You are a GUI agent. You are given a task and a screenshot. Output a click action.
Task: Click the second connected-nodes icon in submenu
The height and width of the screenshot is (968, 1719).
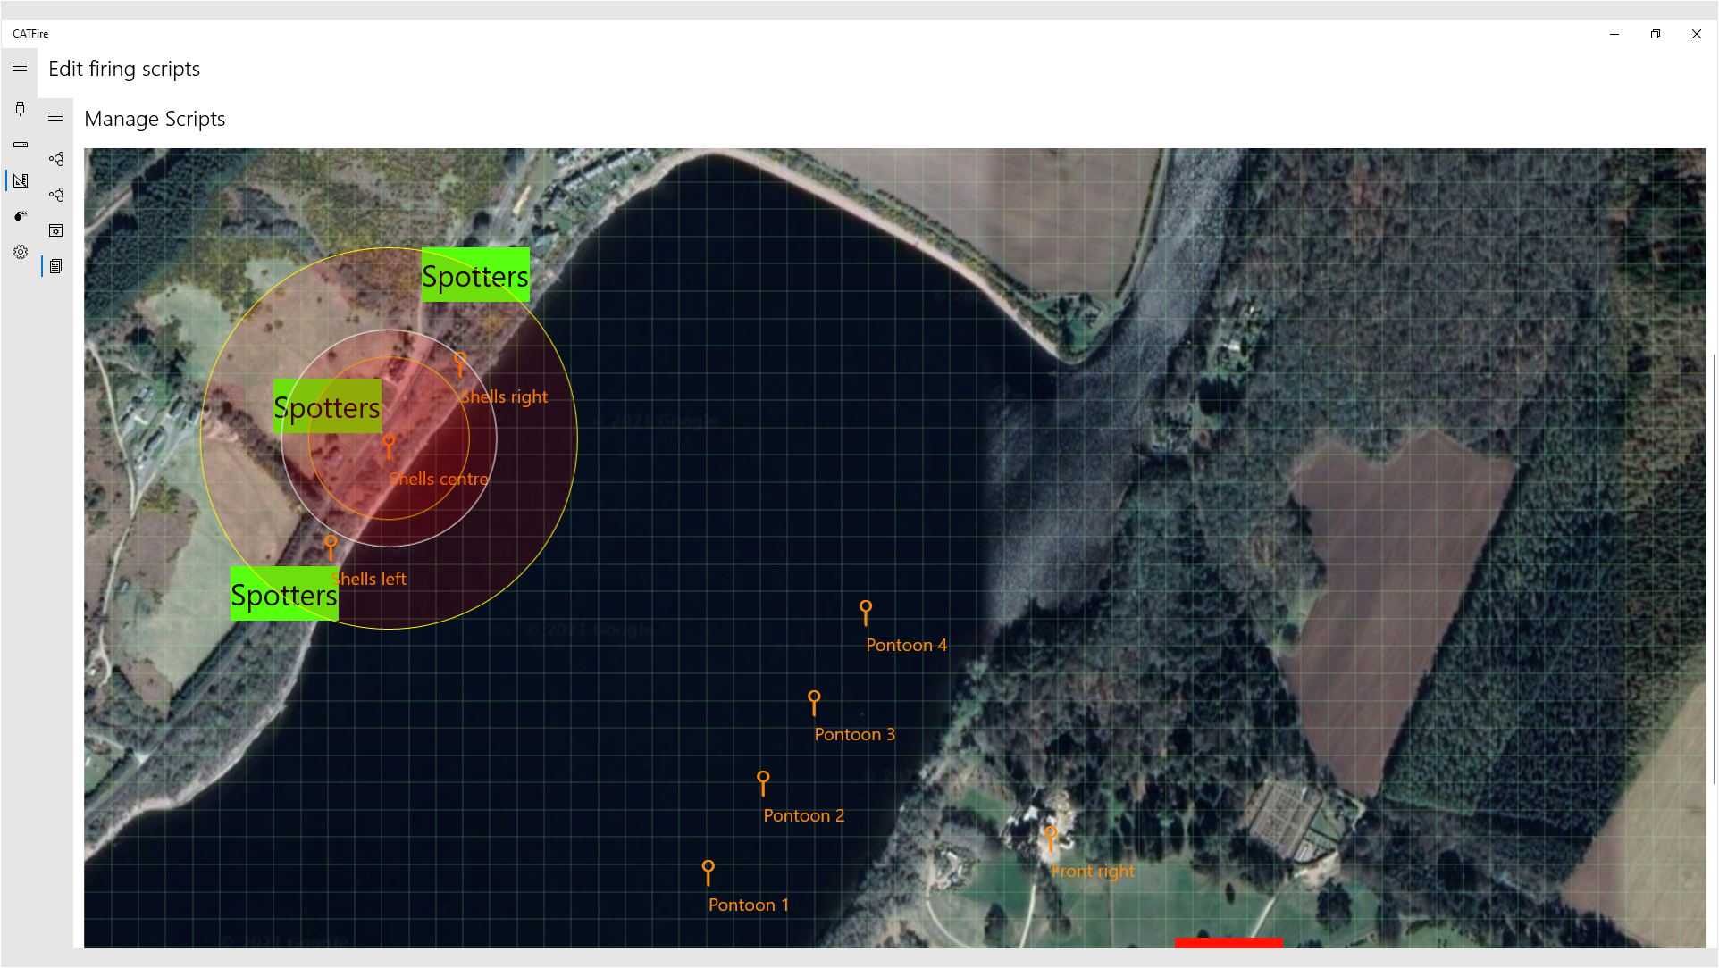[55, 195]
